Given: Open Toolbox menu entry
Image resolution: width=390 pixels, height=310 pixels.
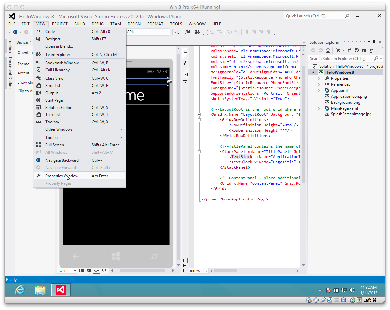Looking at the screenshot, I should 79,122.
